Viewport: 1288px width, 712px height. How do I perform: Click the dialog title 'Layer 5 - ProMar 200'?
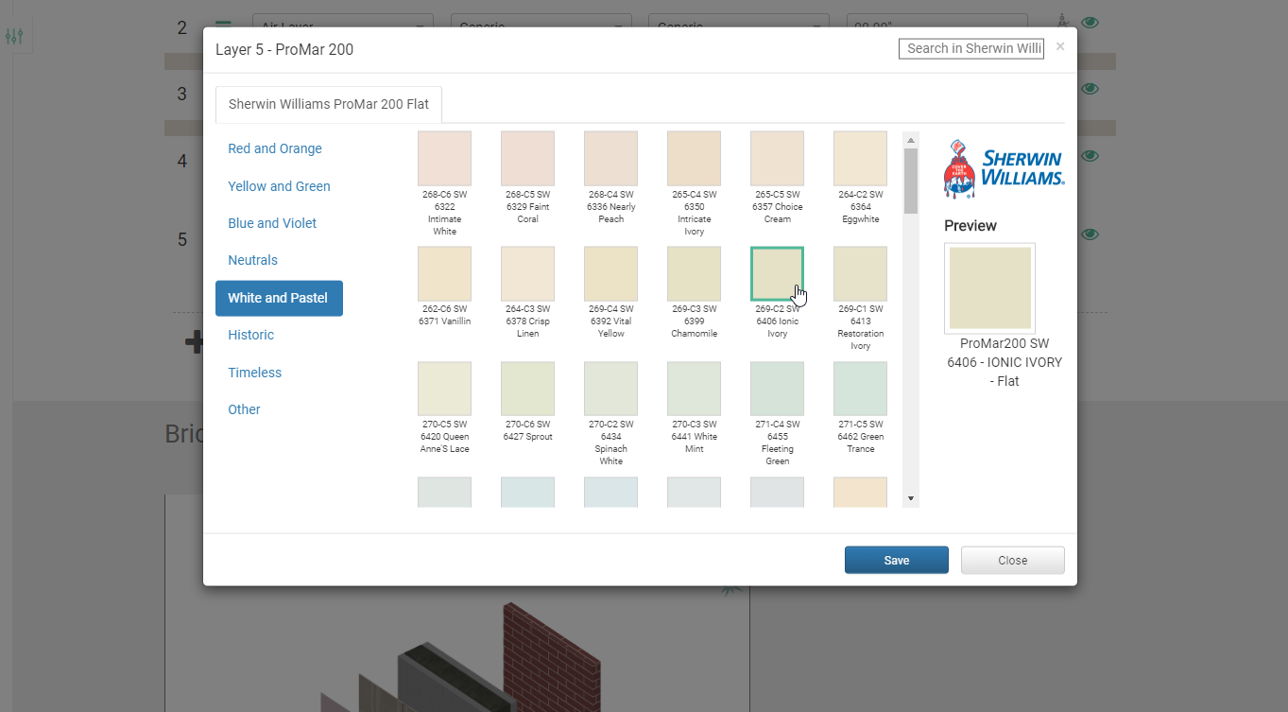(x=284, y=49)
